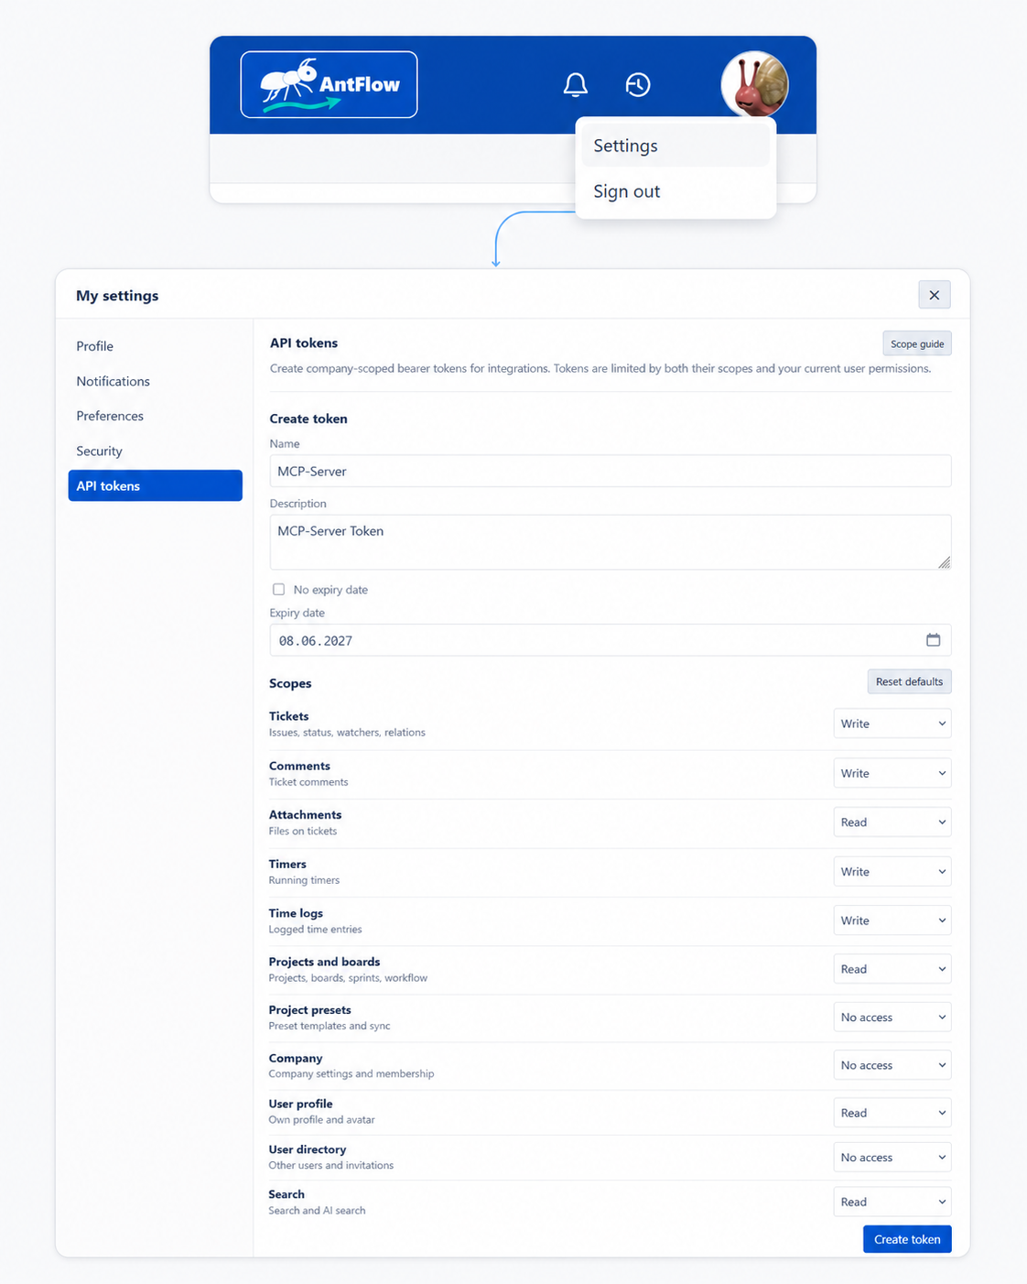Viewport: 1027px width, 1284px height.
Task: Open the expiry date calendar picker
Action: click(933, 640)
